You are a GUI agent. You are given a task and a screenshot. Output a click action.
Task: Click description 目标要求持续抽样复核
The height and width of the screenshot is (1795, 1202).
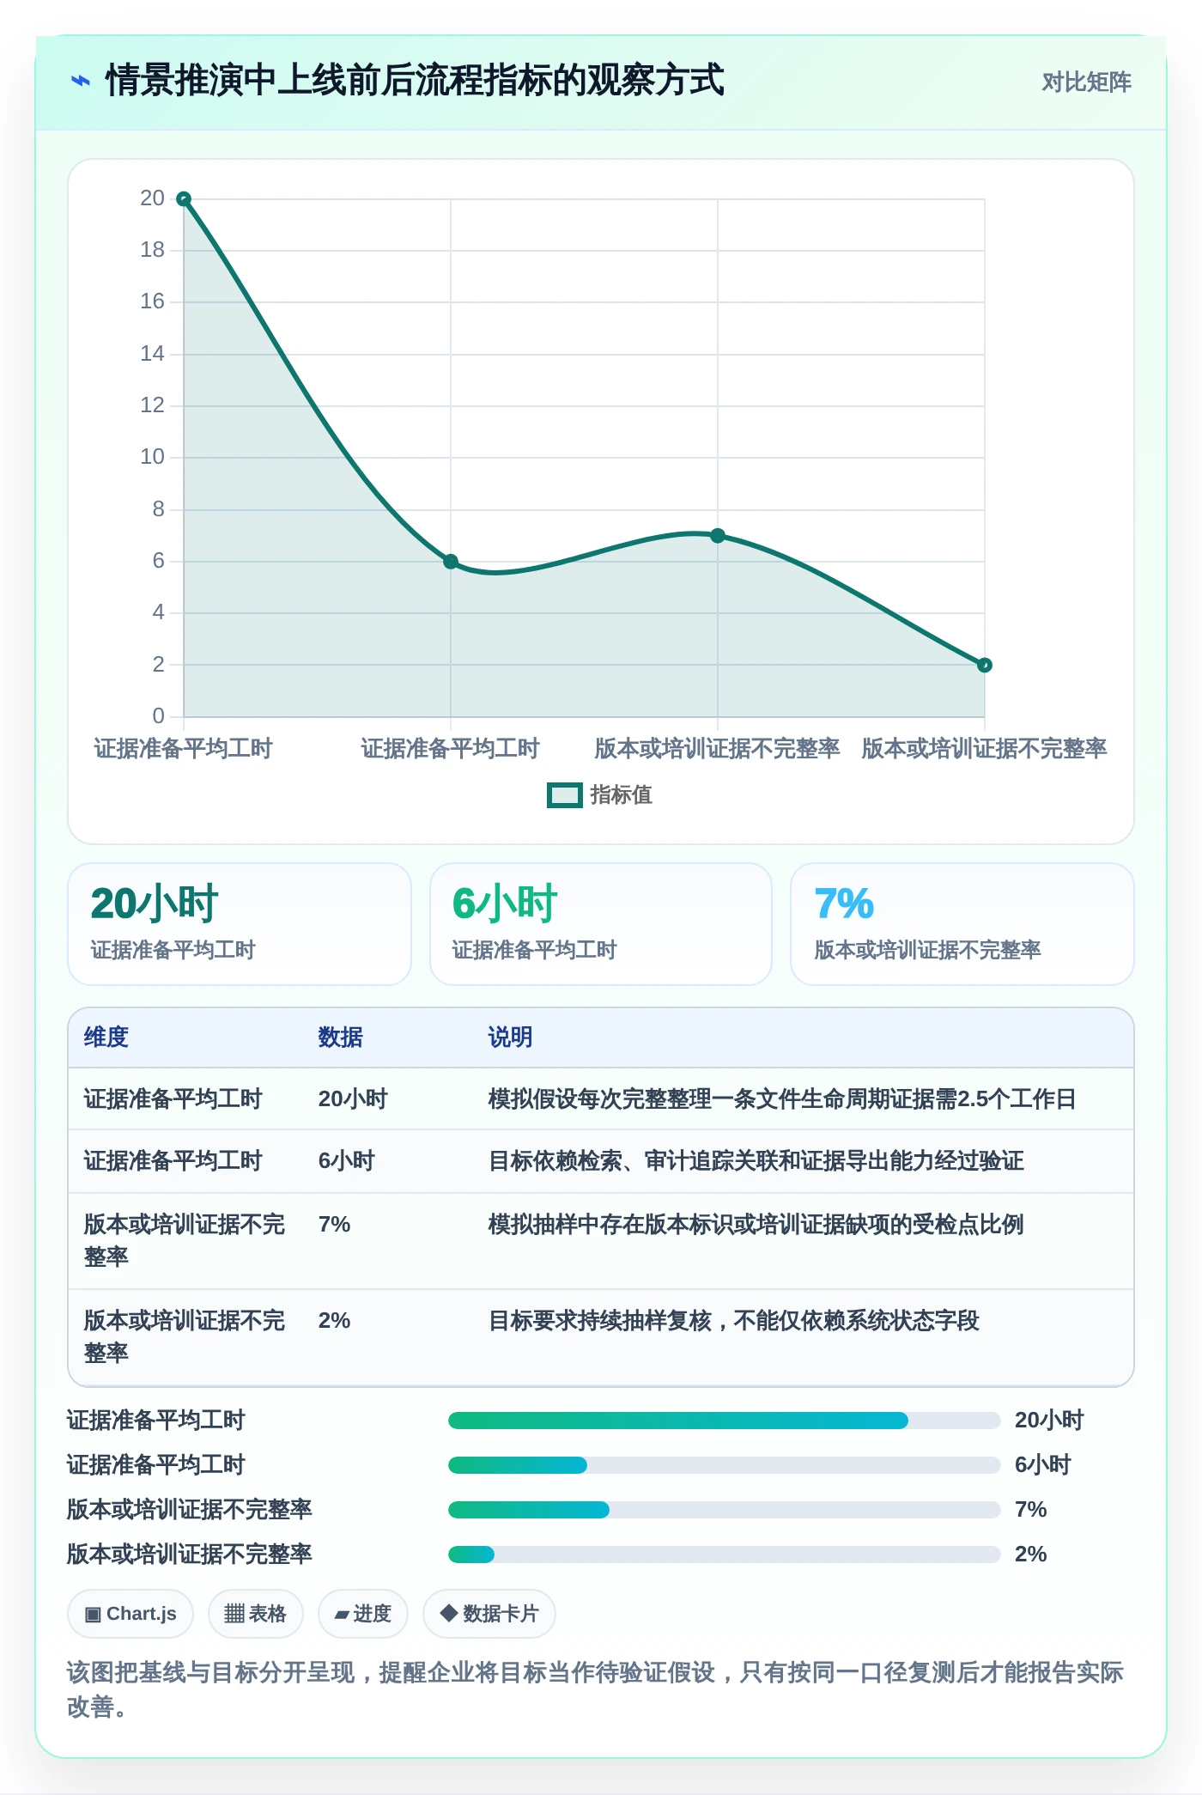tap(734, 1321)
